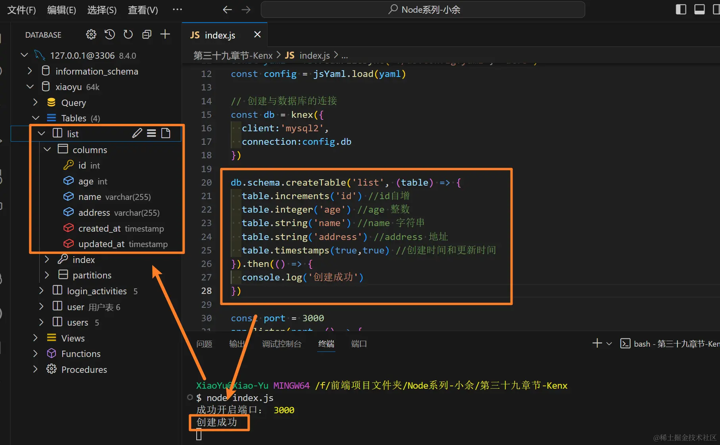
Task: Collapse the Tables (4) node
Action: point(35,118)
